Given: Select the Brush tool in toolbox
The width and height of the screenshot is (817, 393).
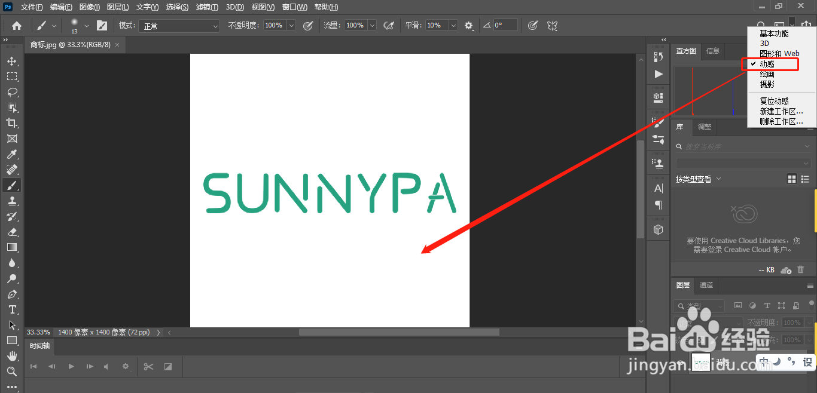Looking at the screenshot, I should pos(12,185).
